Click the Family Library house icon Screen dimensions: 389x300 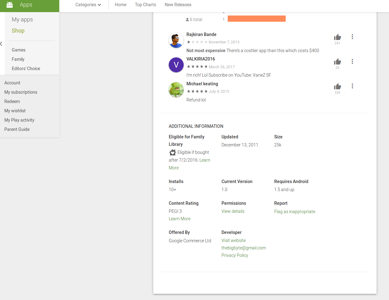[x=172, y=152]
